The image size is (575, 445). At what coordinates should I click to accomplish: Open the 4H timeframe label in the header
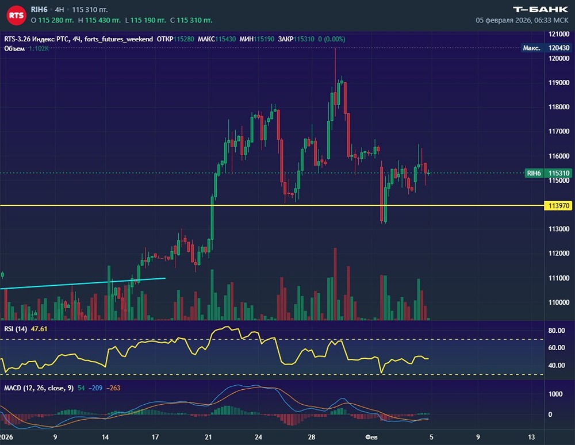pyautogui.click(x=59, y=10)
